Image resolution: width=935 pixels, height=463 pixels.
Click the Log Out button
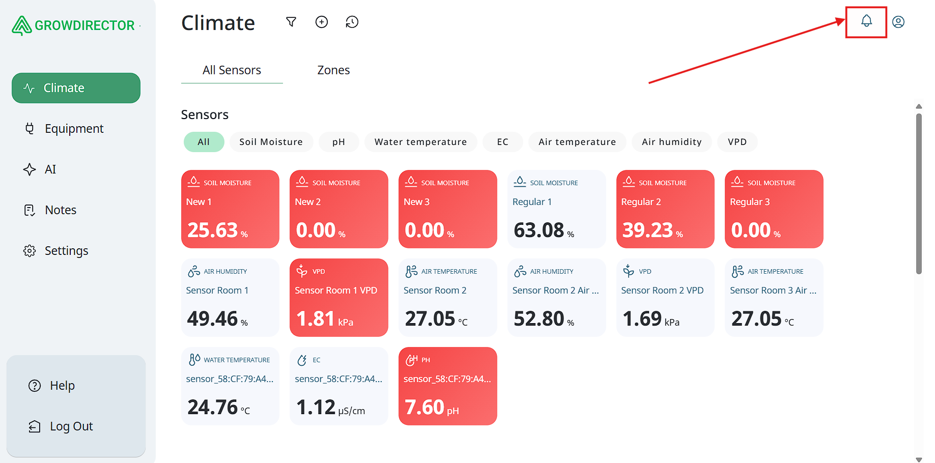coord(71,426)
